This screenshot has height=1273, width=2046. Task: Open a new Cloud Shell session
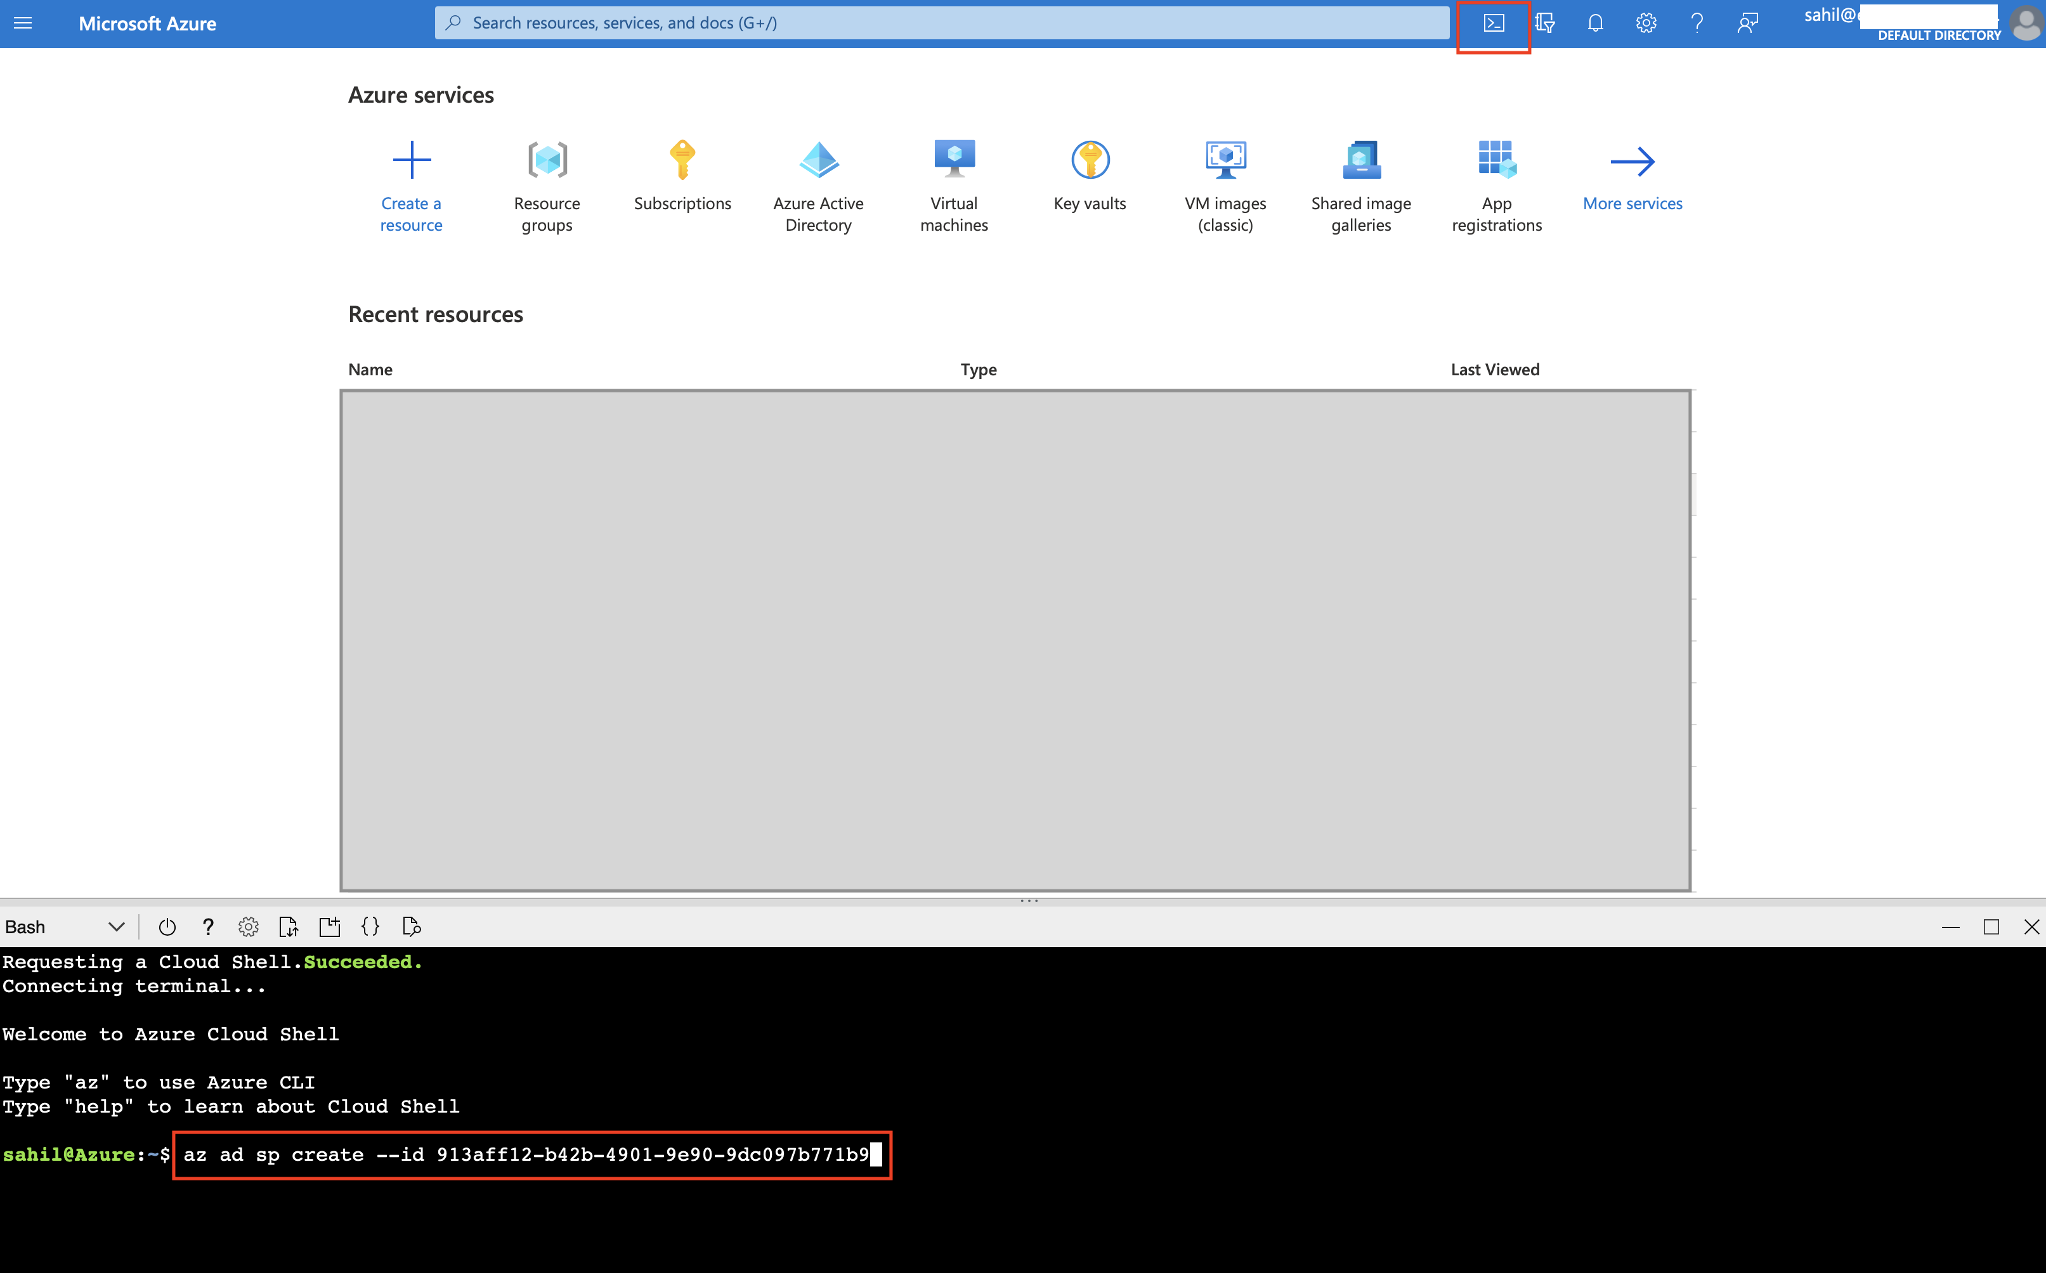[329, 926]
